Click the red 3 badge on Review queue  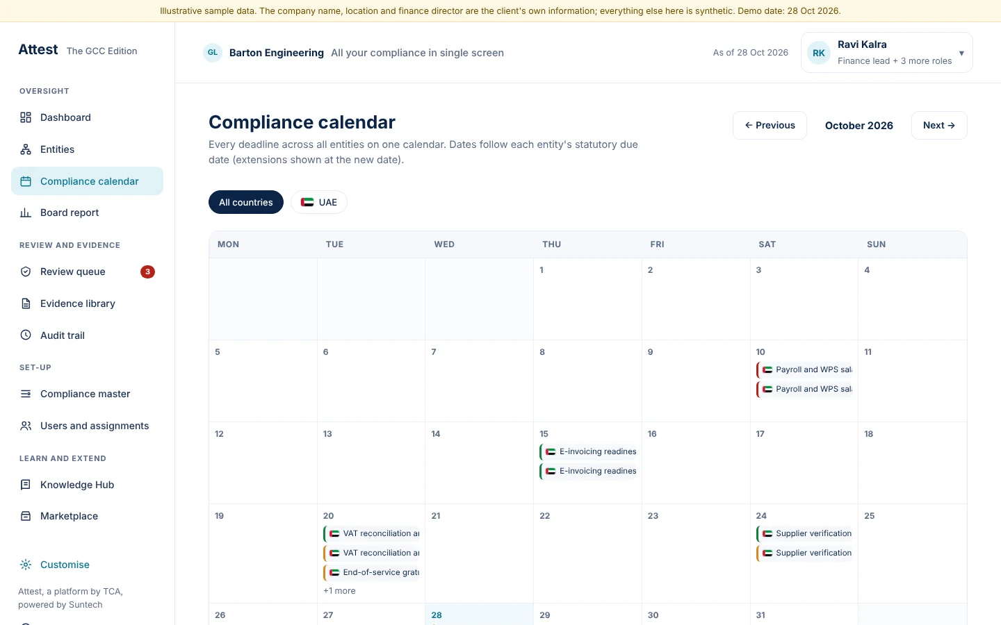(x=147, y=272)
